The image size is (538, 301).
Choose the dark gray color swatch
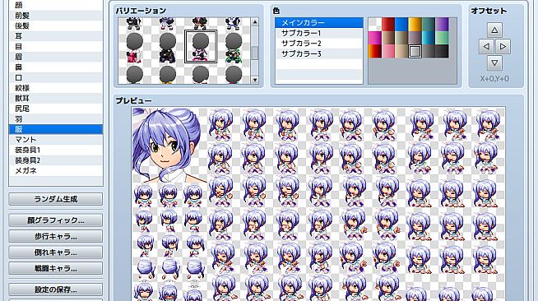[429, 51]
